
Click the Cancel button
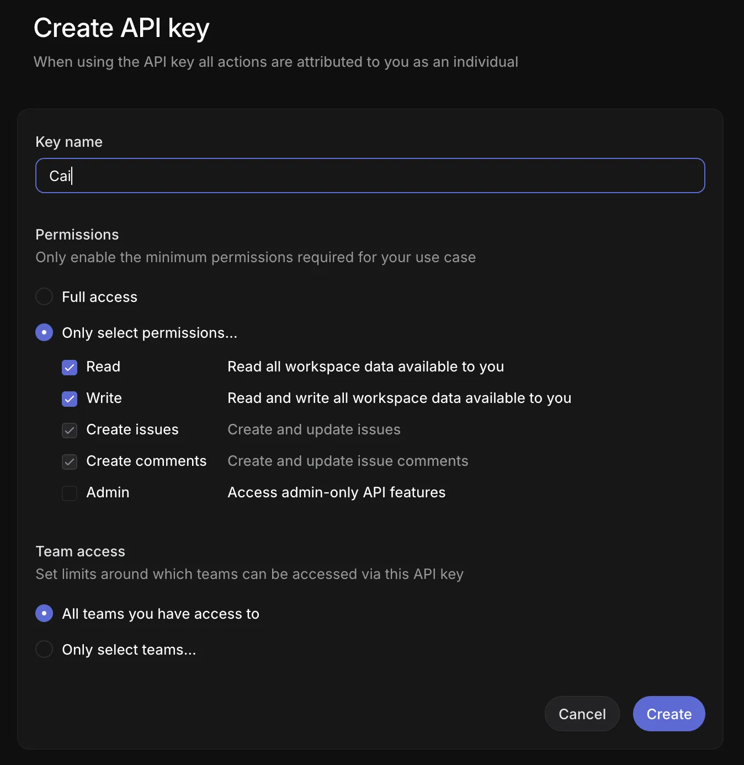[582, 714]
